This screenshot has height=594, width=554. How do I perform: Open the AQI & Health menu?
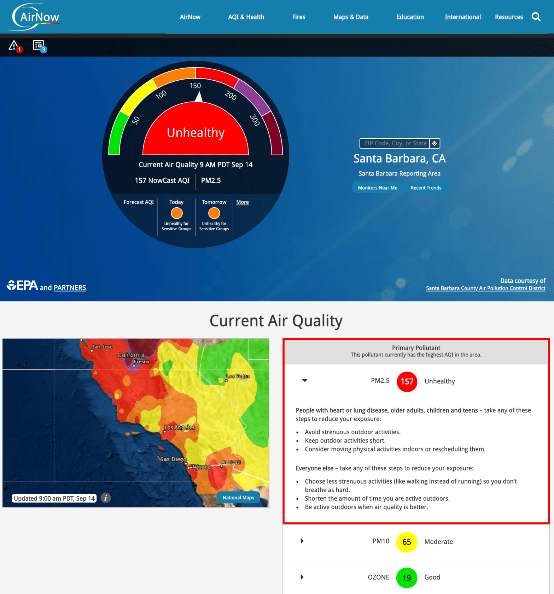pos(246,17)
